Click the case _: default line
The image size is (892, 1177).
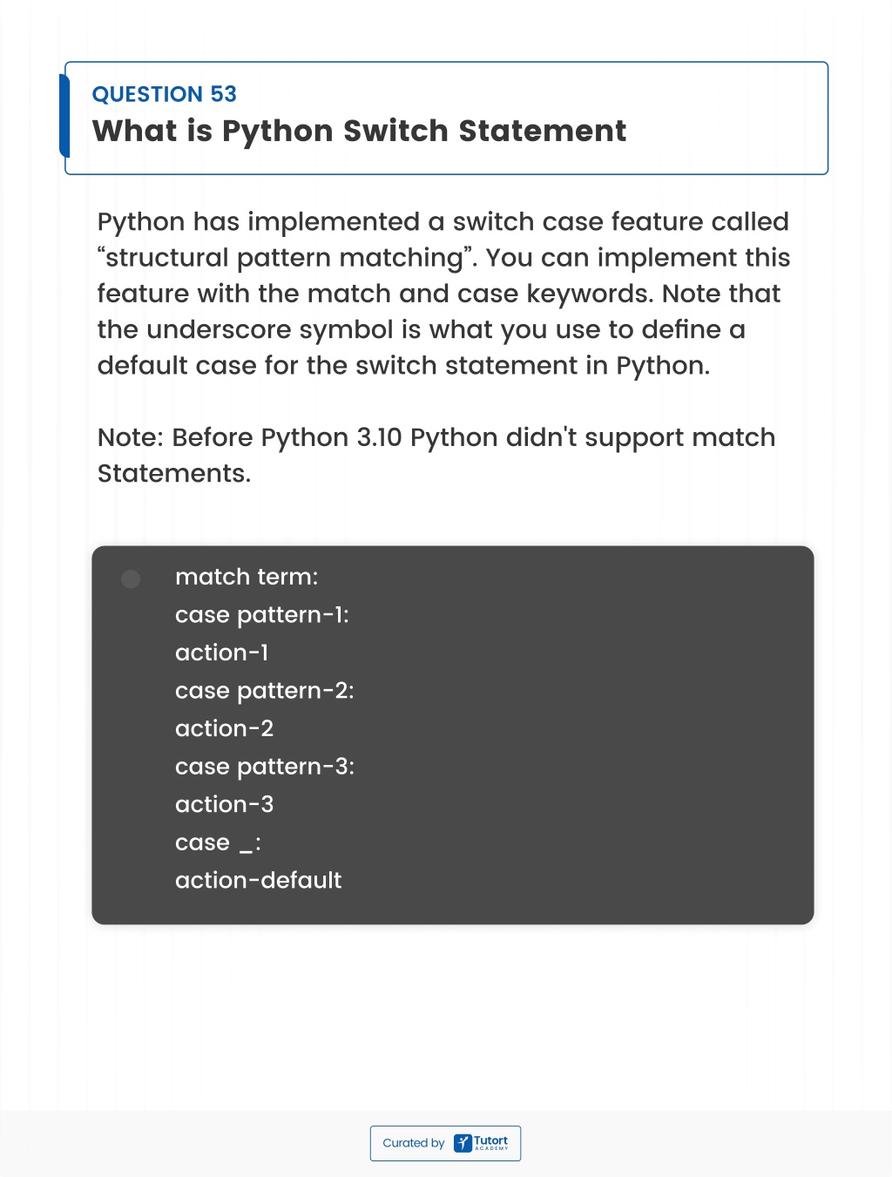[x=218, y=842]
